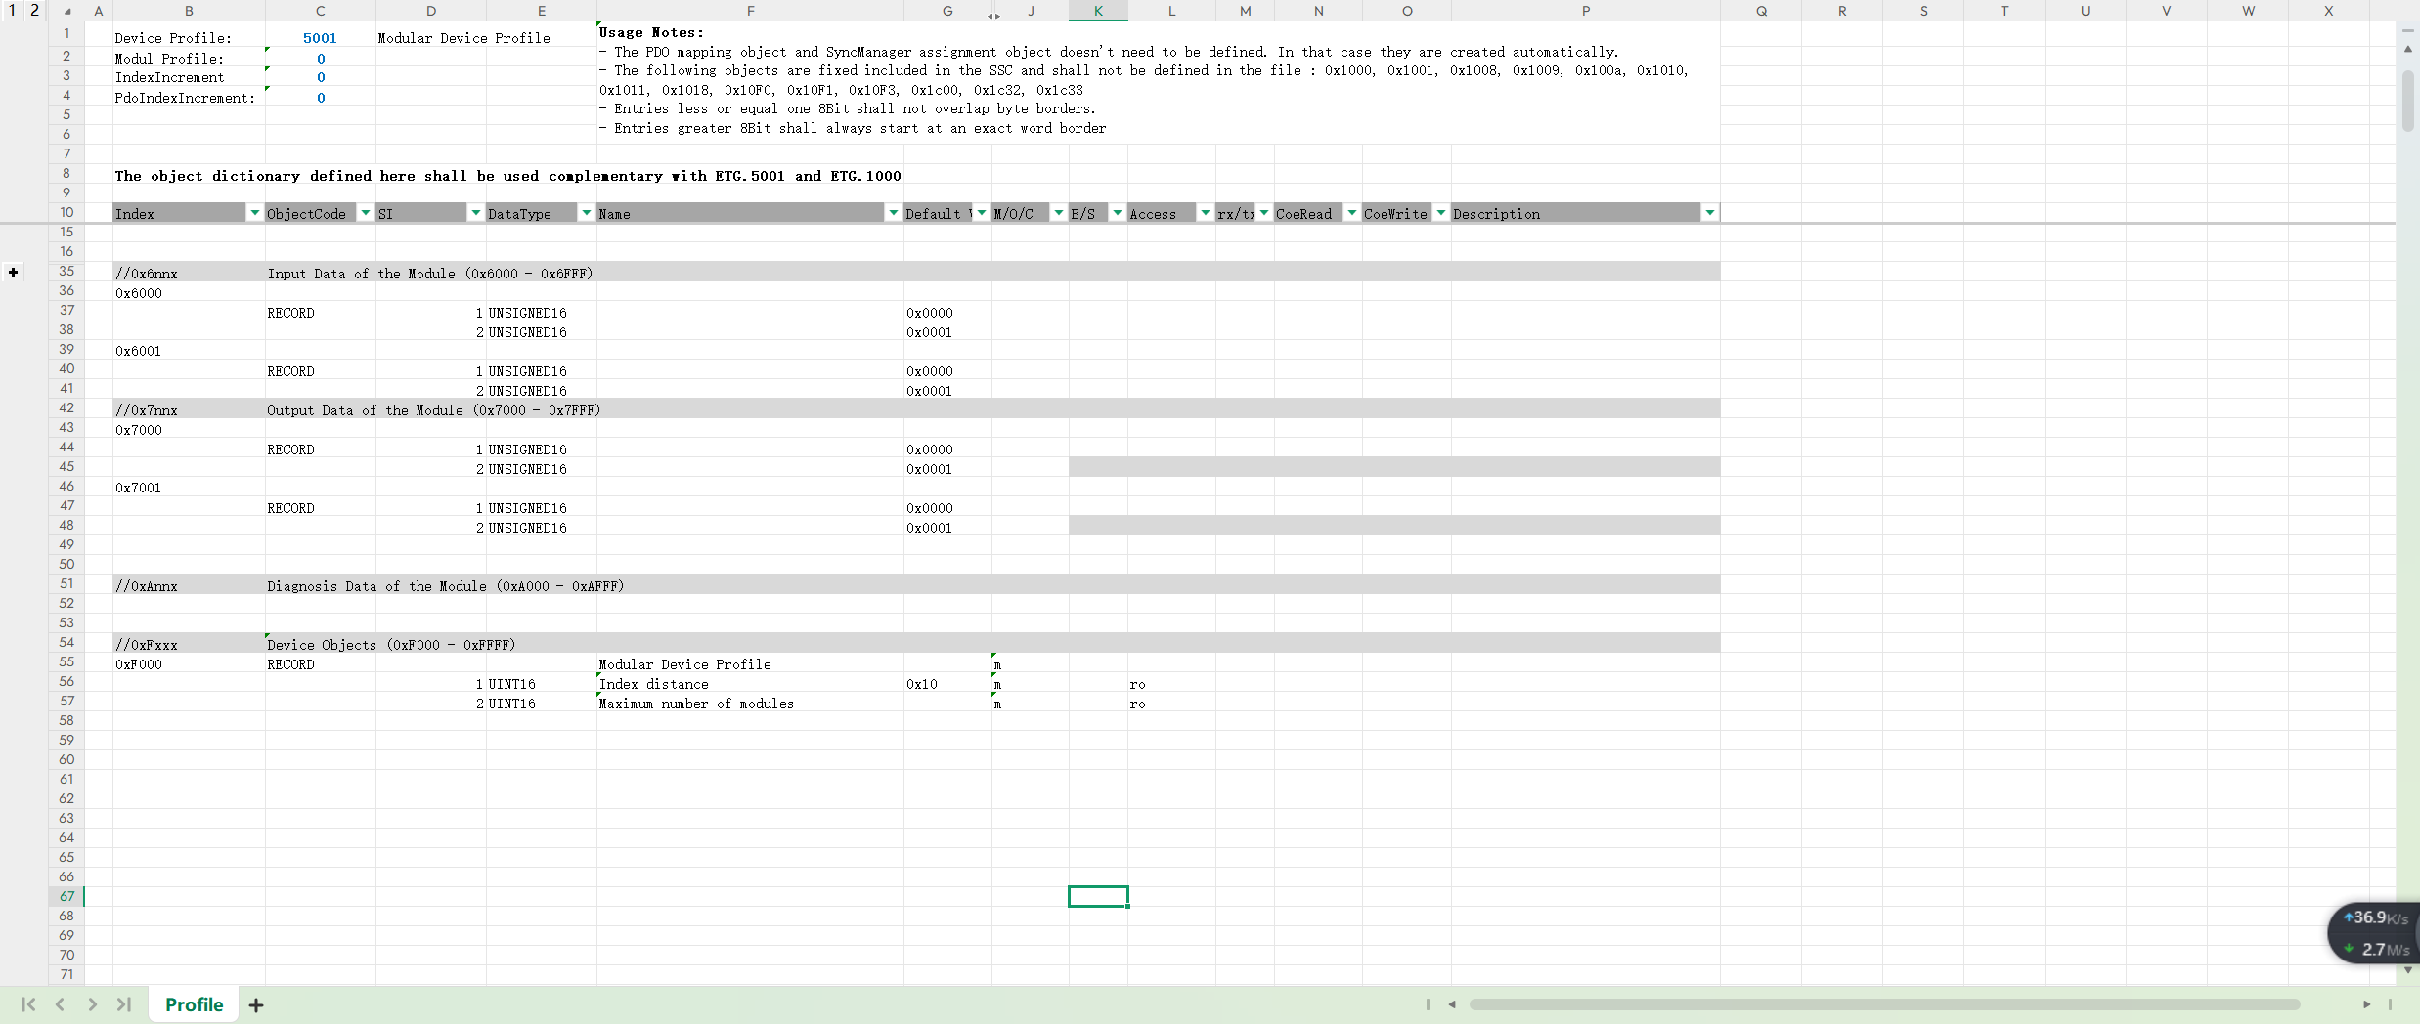Open the Description column filter dropdown
This screenshot has width=2420, height=1024.
click(x=1711, y=212)
